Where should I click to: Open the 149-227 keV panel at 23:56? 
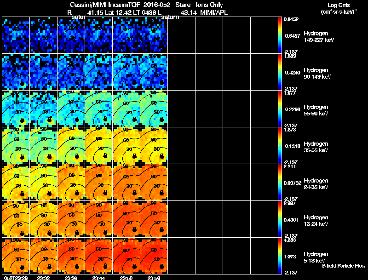click(x=154, y=35)
